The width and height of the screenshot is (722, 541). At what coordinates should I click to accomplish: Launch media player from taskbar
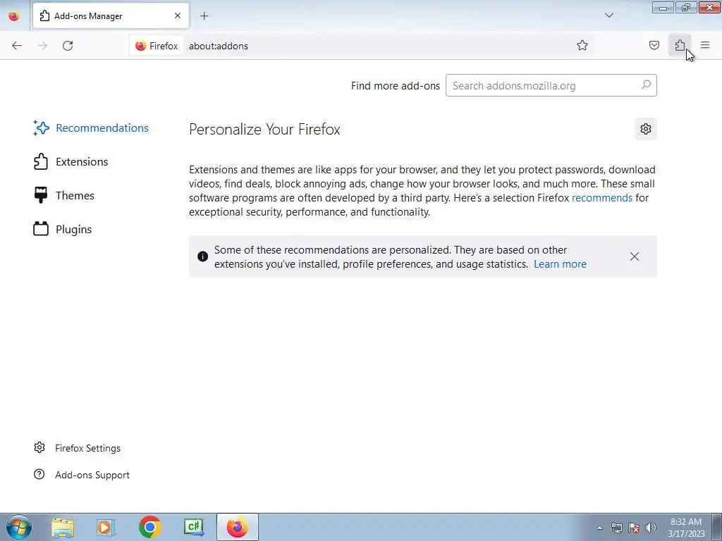pyautogui.click(x=106, y=527)
